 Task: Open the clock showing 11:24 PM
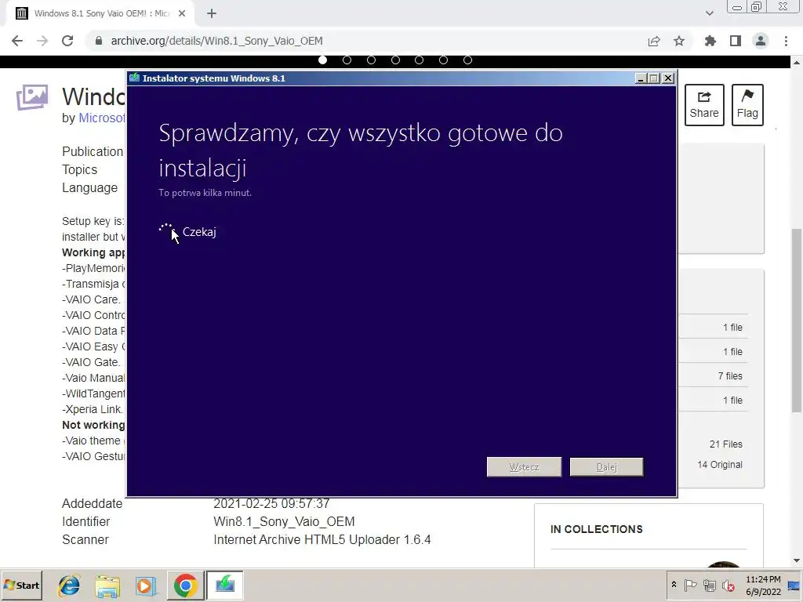click(x=763, y=585)
